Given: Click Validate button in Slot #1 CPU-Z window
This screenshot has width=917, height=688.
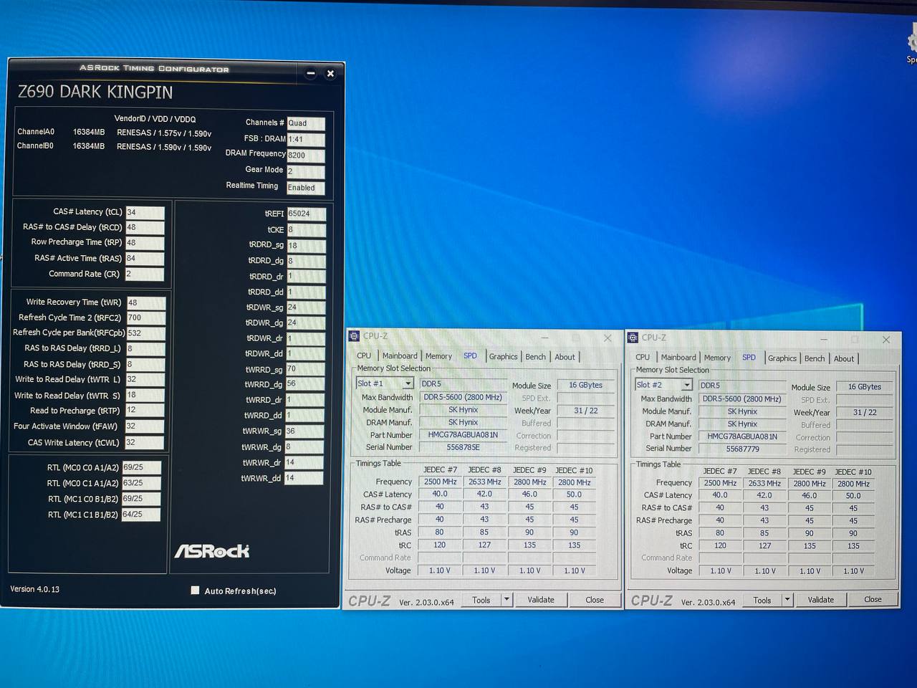Looking at the screenshot, I should pyautogui.click(x=541, y=600).
